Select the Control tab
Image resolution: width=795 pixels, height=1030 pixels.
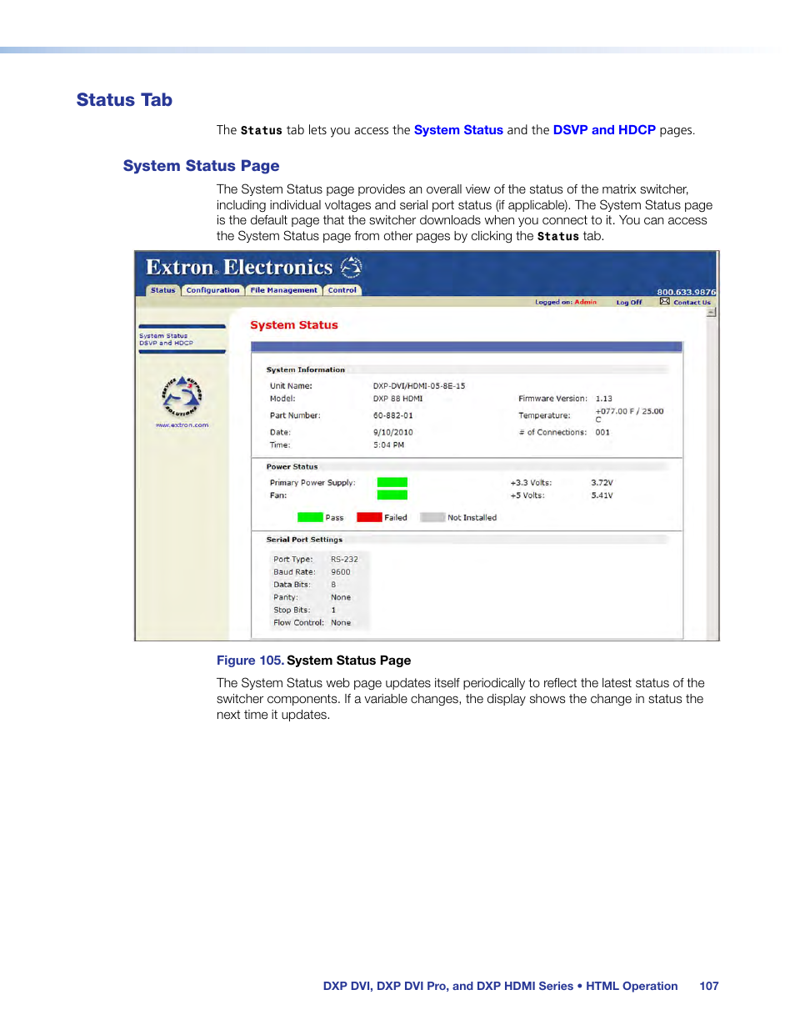(342, 290)
